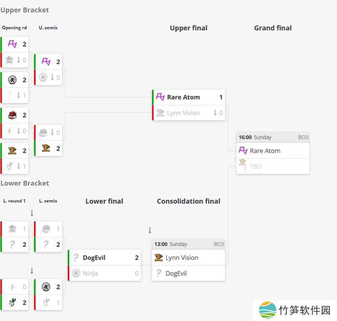This screenshot has width=337, height=321.
Task: Click the bamboo software park watermark logo
Action: pos(267,310)
